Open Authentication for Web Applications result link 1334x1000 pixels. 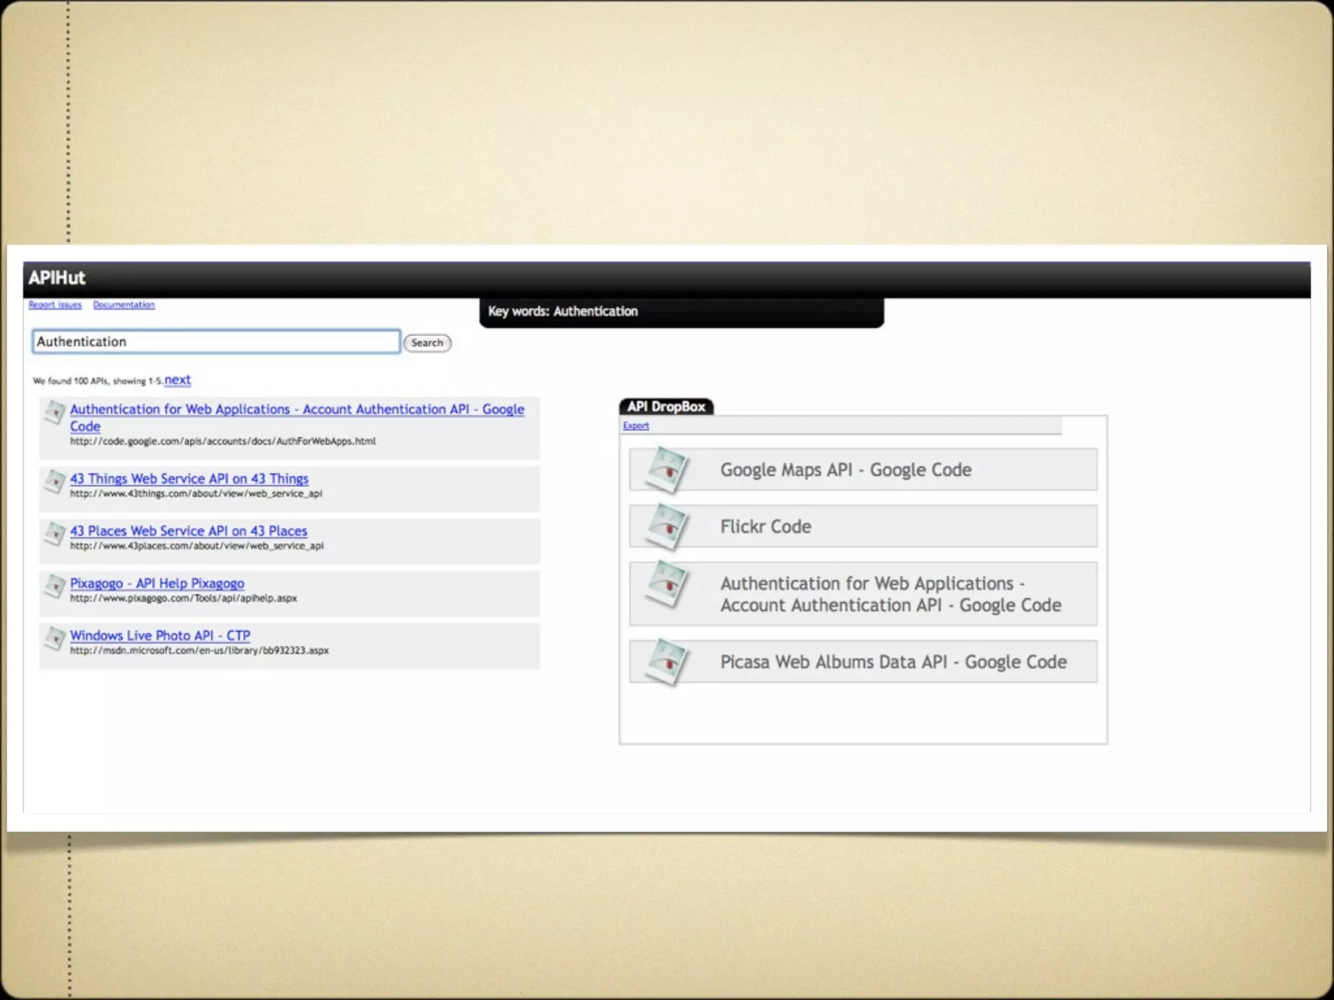coord(297,417)
